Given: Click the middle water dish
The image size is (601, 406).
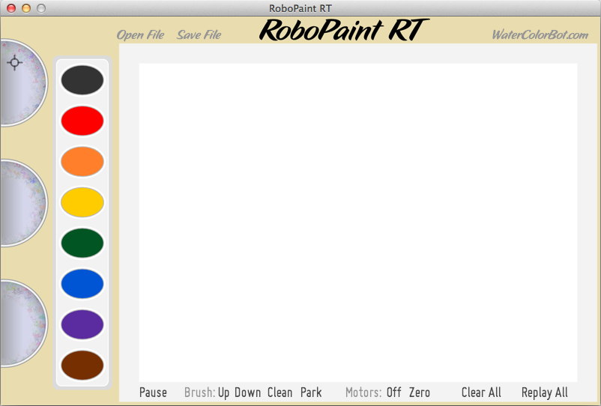Looking at the screenshot, I should click(x=23, y=203).
